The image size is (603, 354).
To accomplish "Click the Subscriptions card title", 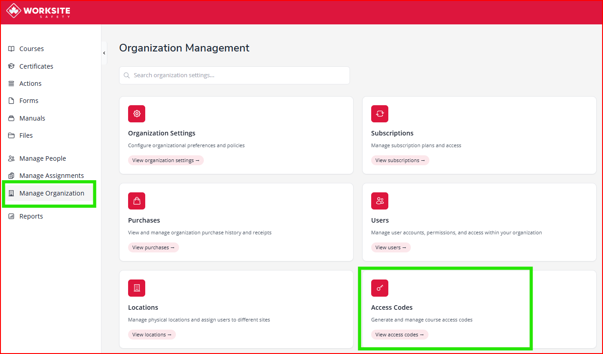I will click(x=392, y=133).
